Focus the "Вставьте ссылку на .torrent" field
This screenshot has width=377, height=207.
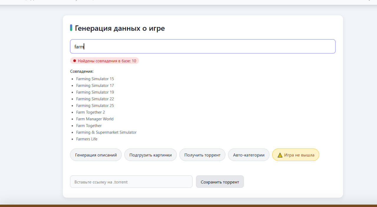pyautogui.click(x=131, y=182)
